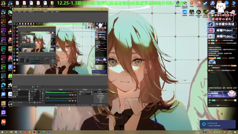
Task: Open the 视图 menu in OBS
Action: 25,12
